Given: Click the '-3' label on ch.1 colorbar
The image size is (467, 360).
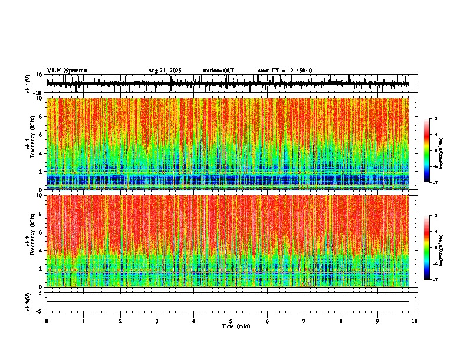Looking at the screenshot, I should 435,118.
